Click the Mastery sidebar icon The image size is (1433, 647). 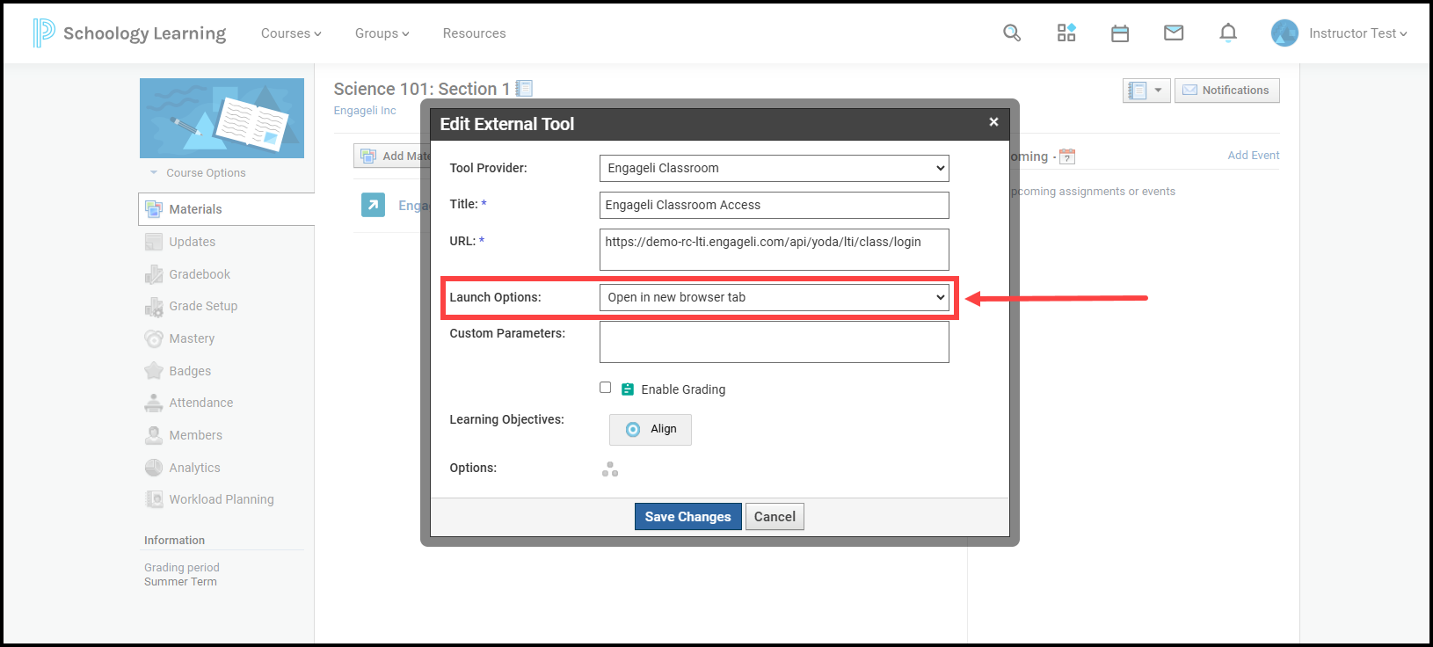(154, 338)
